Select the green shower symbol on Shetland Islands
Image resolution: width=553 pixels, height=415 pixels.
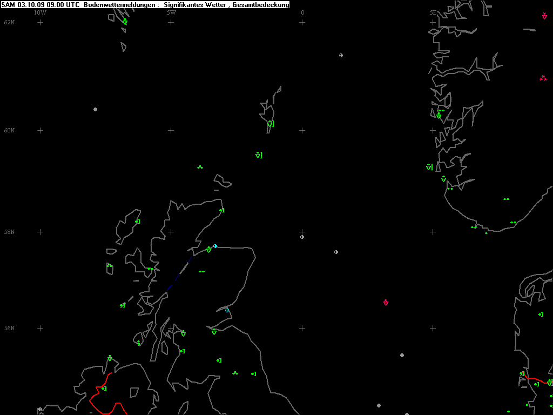(270, 124)
